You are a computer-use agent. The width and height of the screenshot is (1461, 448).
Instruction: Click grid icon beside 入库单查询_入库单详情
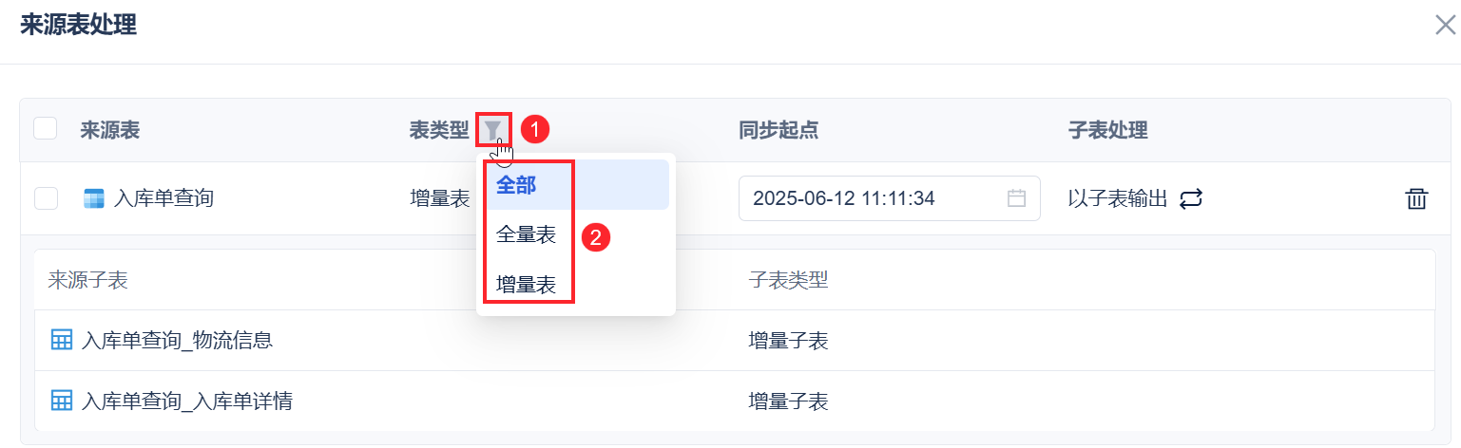[61, 401]
